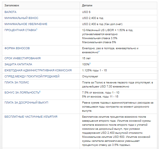Select БЕСПЛАТНЫЕ ЧАСТИЧНЫЕ ИЗЪЯТИЯ label
Image resolution: width=159 pixels, height=149 pixels.
(x=31, y=117)
